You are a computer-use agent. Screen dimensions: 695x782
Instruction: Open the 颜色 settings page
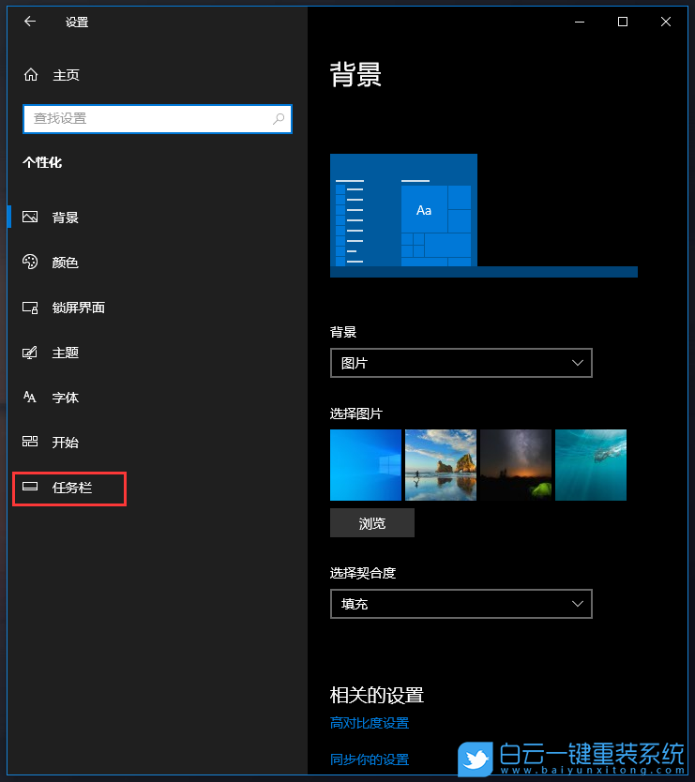click(x=158, y=263)
